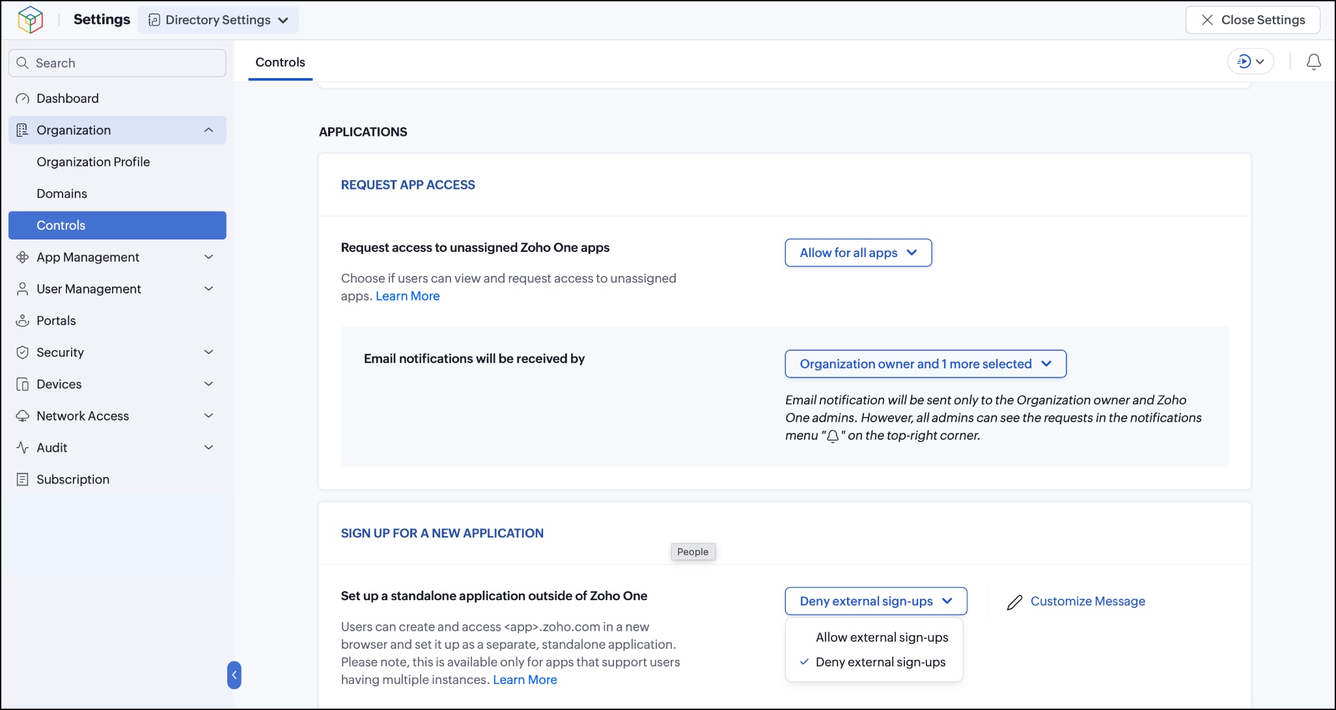Image resolution: width=1336 pixels, height=710 pixels.
Task: Click the SIGN UP FOR A NEW APPLICATION heading
Action: (442, 534)
